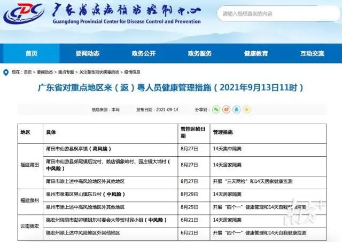Click the 发布日期 2021-09-14 text
This screenshot has width=342, height=242.
coord(157,110)
